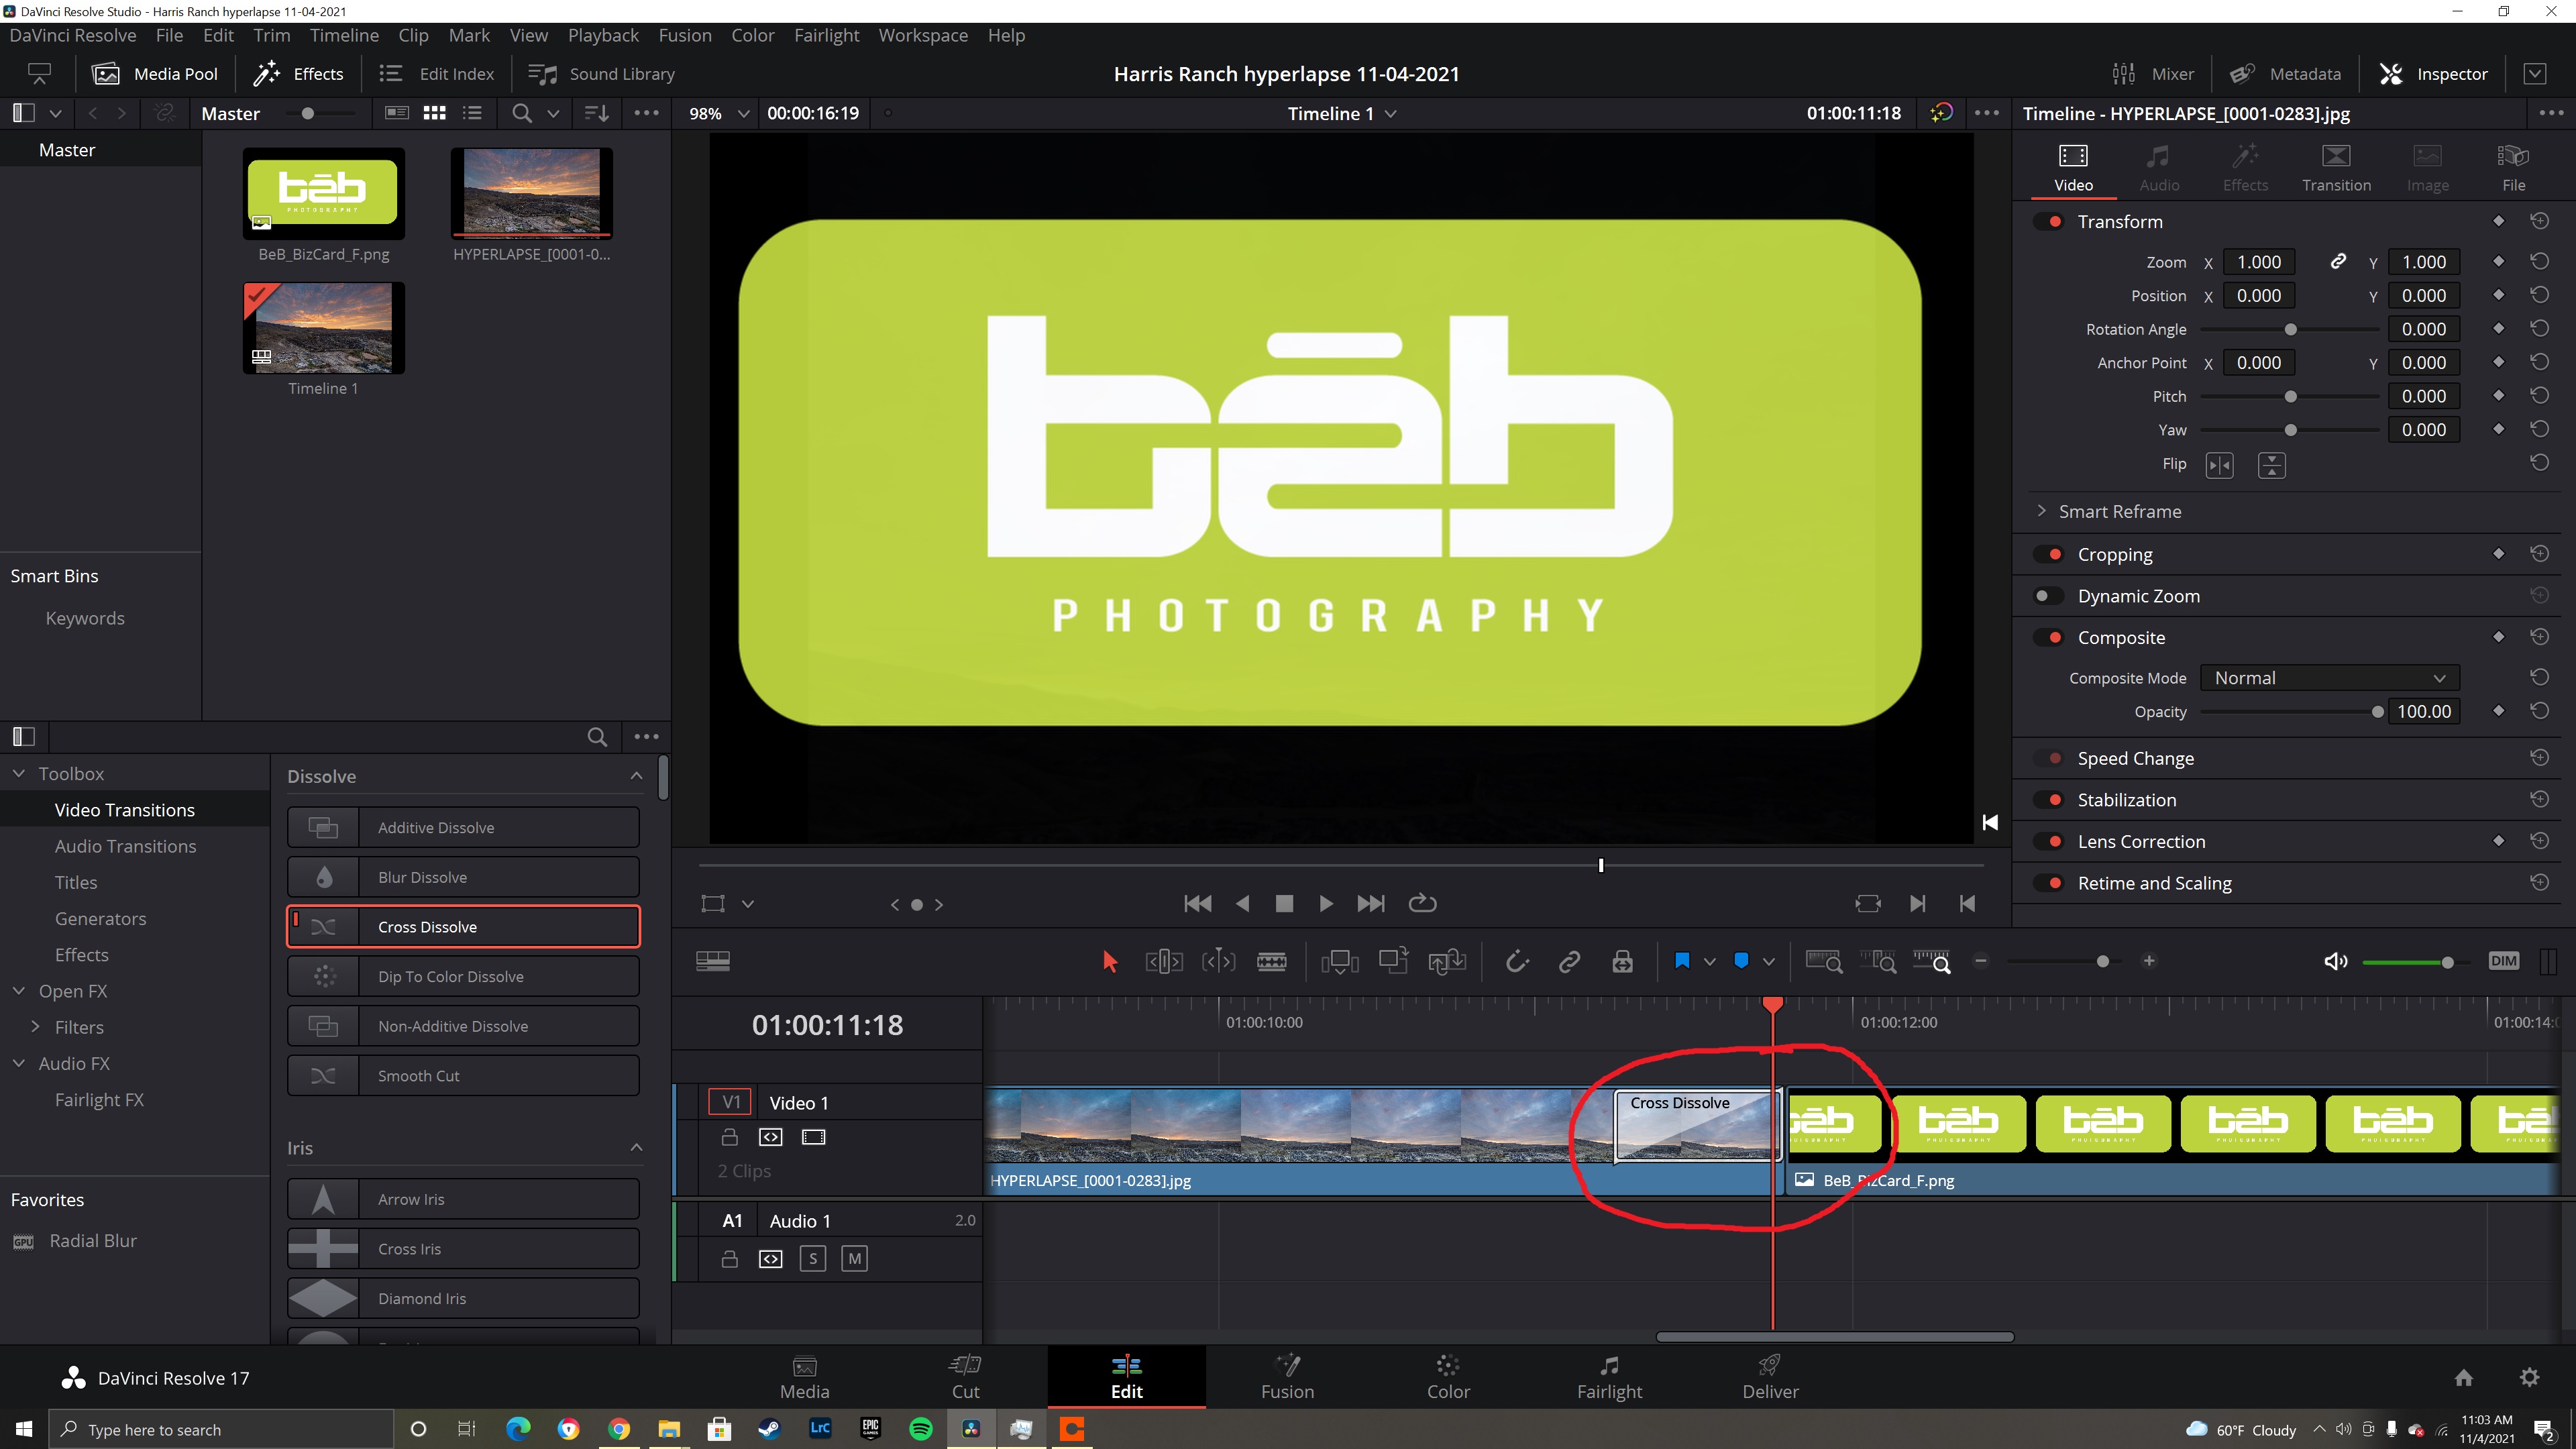Select the arrow Selection Mode tool

point(1109,961)
